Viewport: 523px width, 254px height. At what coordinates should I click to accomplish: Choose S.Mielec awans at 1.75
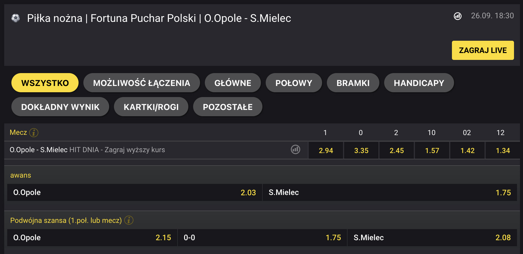pyautogui.click(x=390, y=193)
